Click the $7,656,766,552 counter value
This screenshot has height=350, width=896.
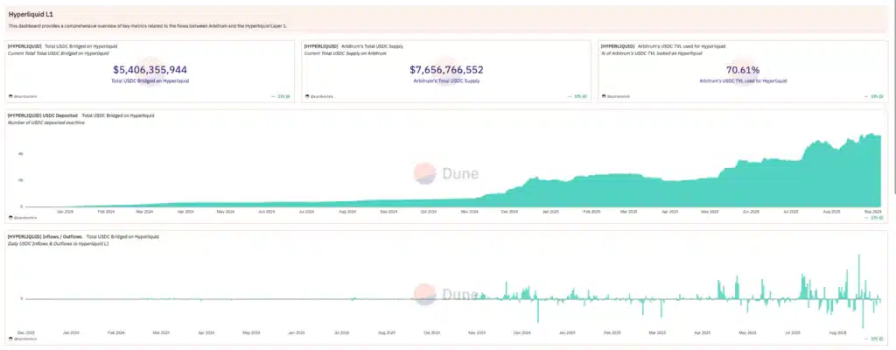tap(446, 69)
